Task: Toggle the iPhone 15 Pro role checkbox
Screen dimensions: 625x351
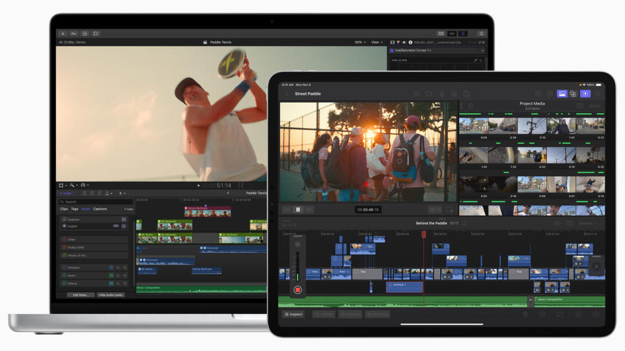Action: (64, 255)
